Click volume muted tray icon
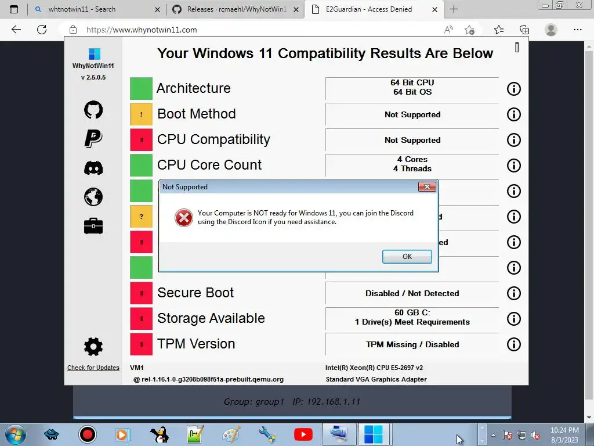Screen dimensions: 594x446 (535, 435)
